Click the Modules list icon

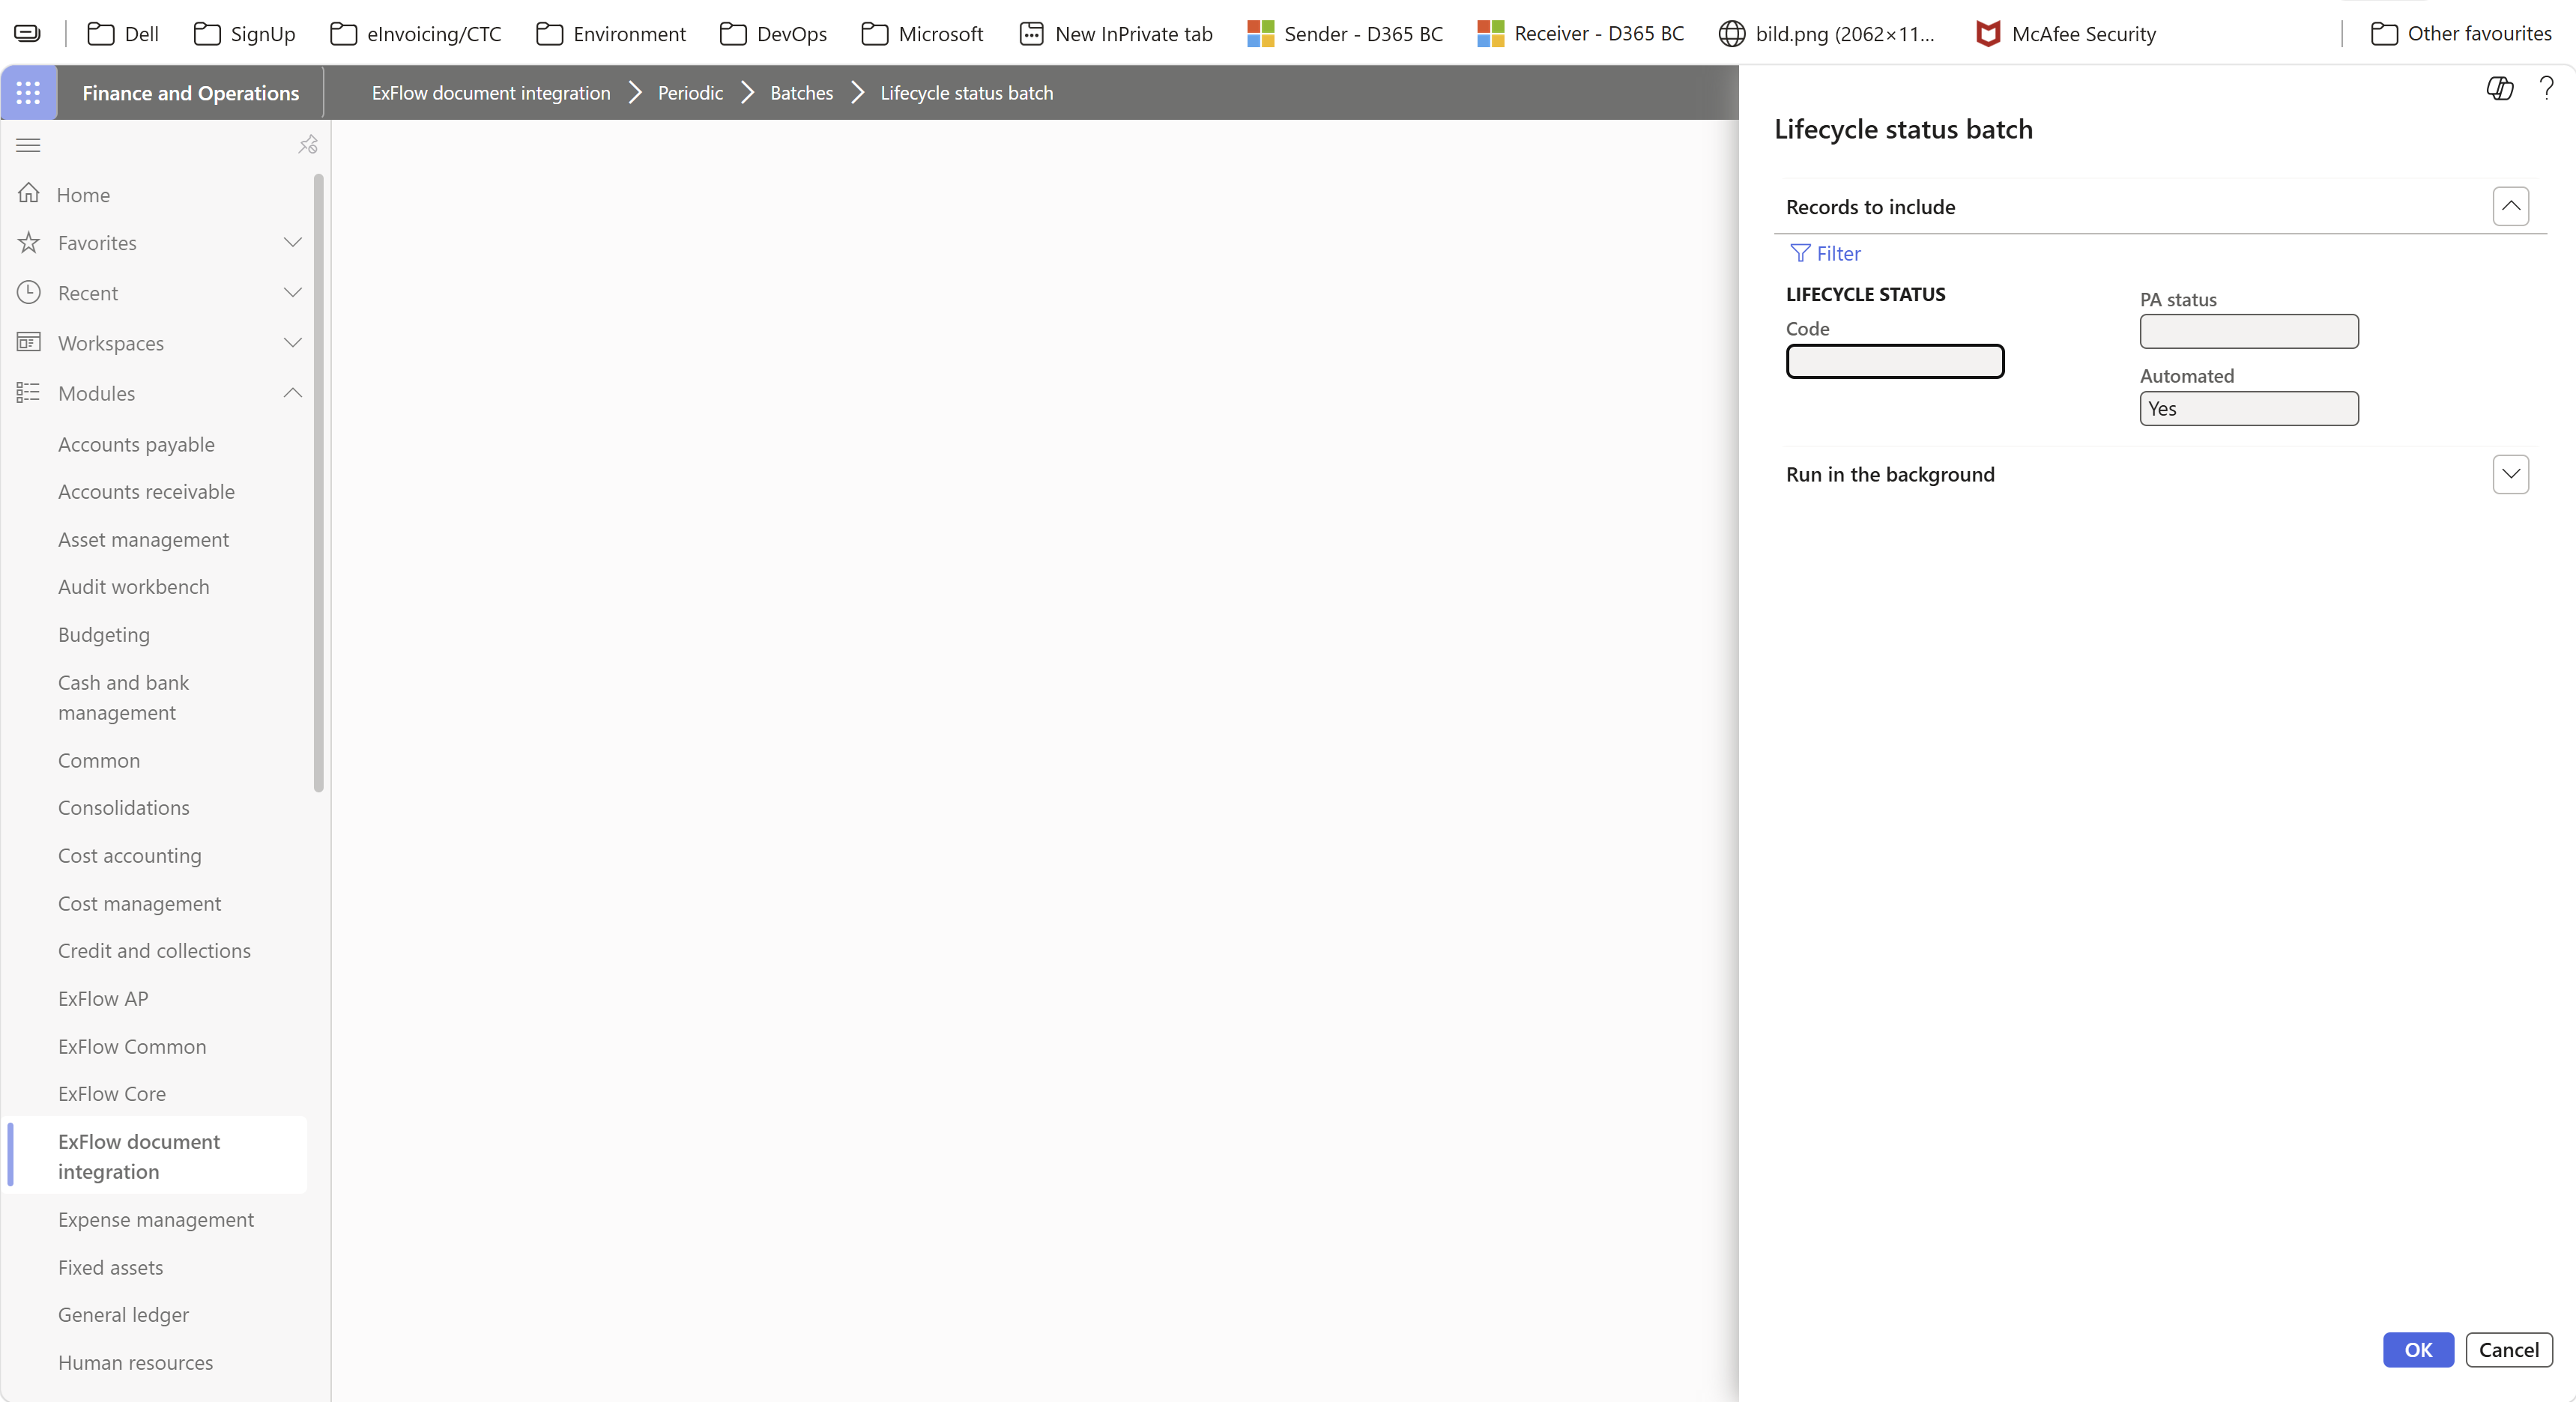29,392
